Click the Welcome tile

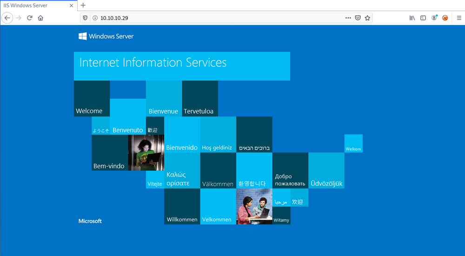[92, 98]
